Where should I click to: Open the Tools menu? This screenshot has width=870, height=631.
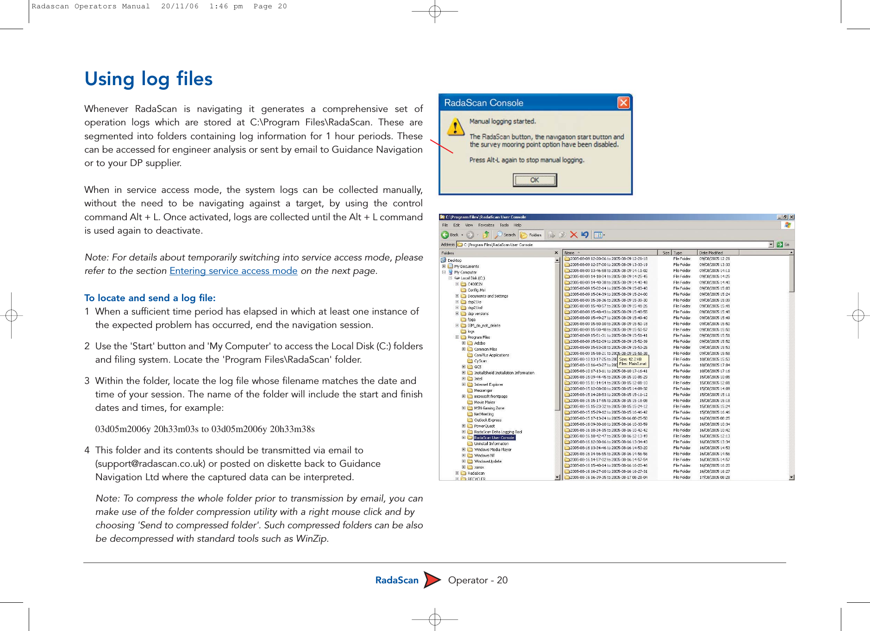[504, 225]
